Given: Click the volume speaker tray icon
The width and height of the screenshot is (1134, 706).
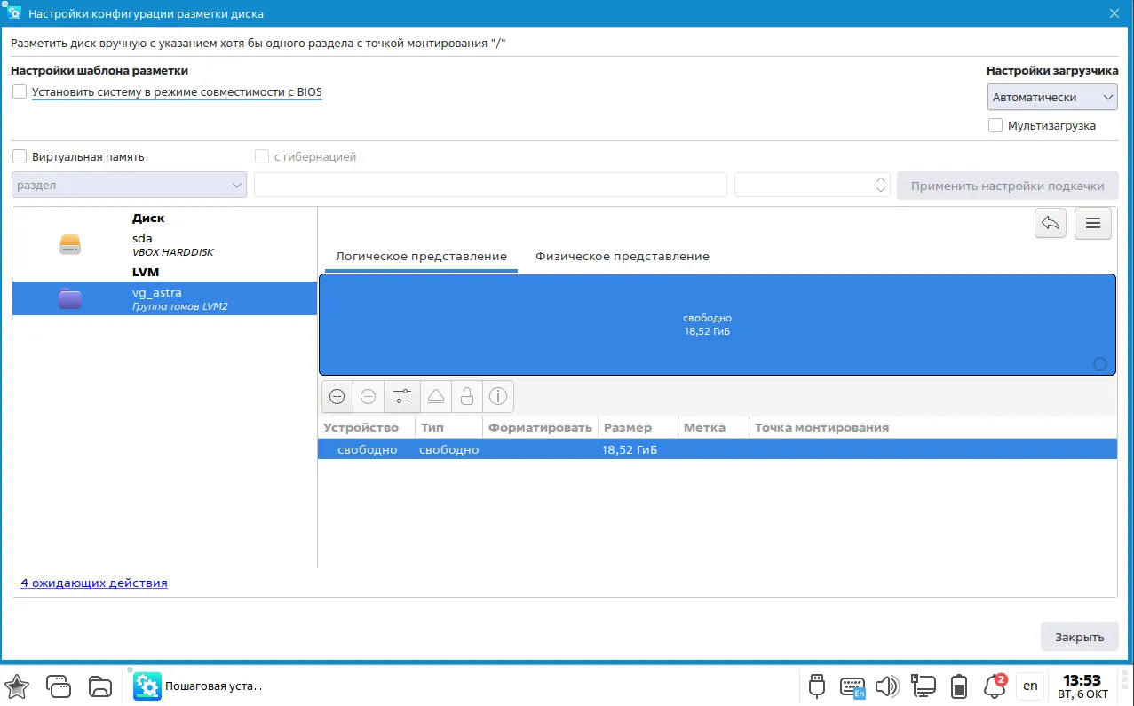Looking at the screenshot, I should tap(888, 686).
